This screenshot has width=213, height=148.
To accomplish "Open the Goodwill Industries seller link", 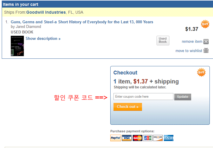I will pos(46,12).
